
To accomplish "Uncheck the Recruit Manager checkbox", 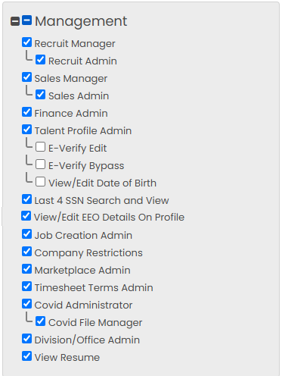I will tap(26, 42).
